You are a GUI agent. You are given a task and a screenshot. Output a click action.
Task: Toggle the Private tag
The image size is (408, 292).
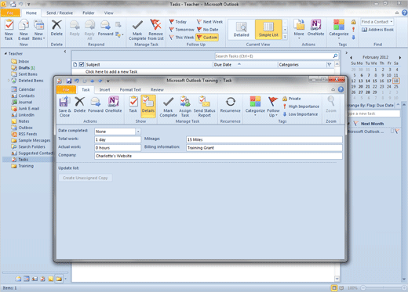click(292, 99)
